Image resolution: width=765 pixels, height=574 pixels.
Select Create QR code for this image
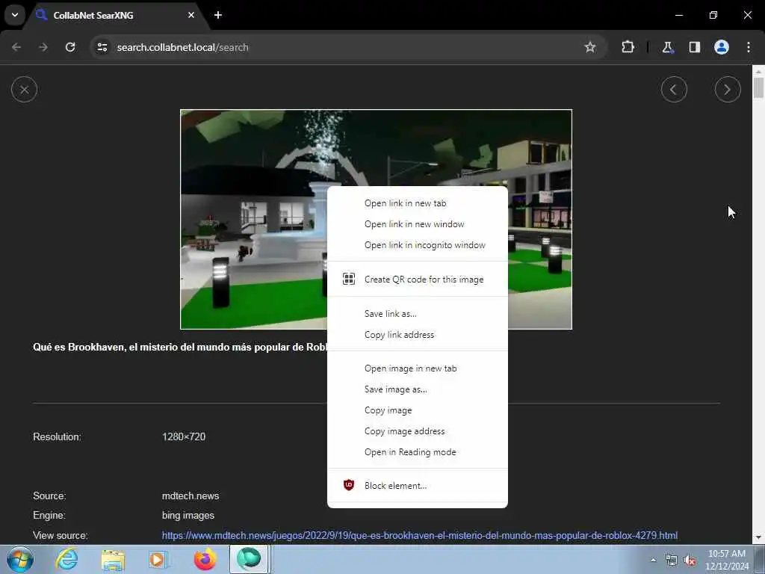tap(417, 280)
